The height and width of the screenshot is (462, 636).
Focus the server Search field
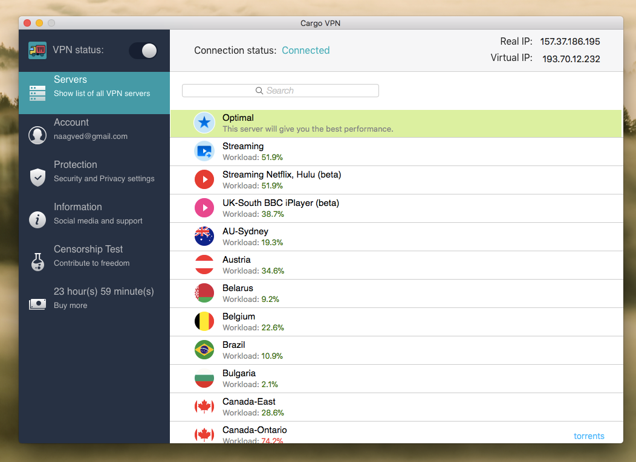(x=281, y=91)
